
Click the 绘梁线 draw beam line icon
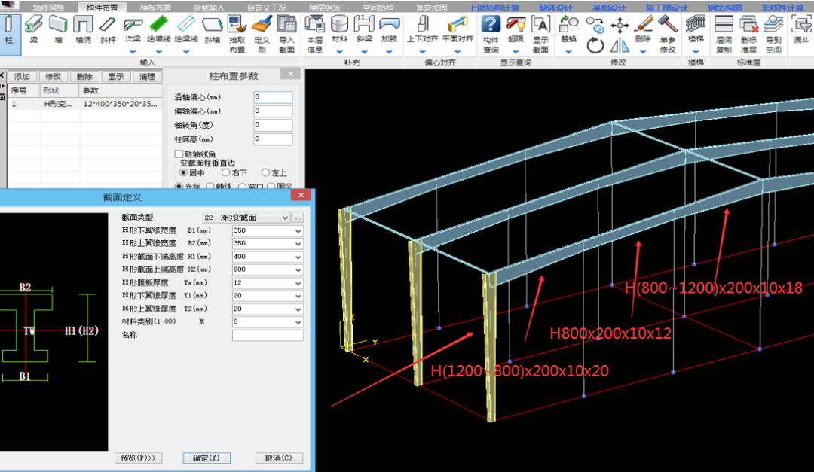186,25
